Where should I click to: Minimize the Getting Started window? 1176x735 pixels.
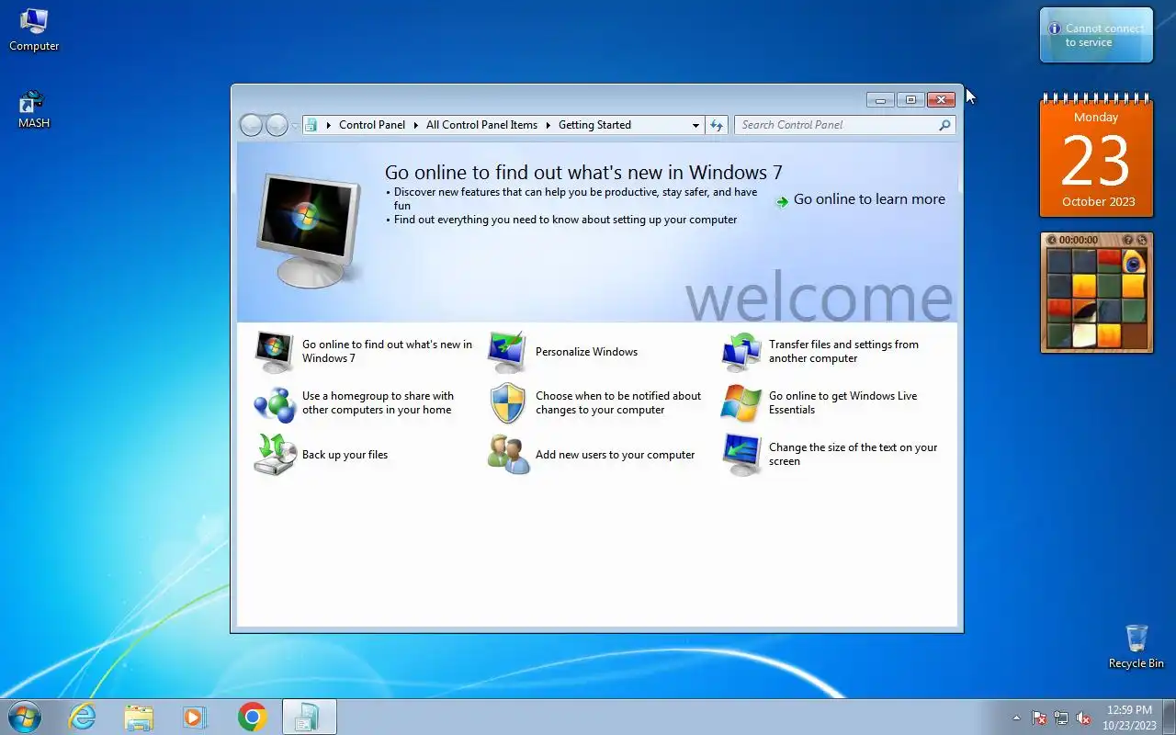tap(880, 99)
